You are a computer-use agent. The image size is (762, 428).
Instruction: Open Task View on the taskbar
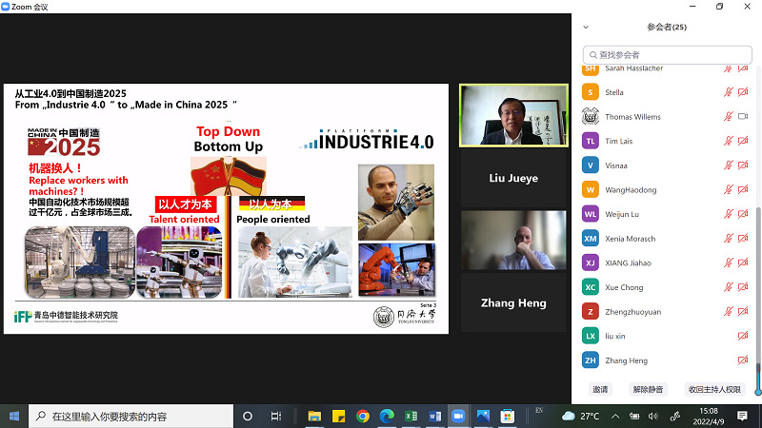pyautogui.click(x=275, y=417)
